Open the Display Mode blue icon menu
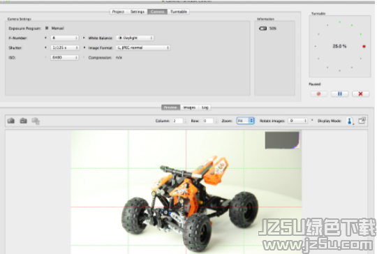Screen dimensions: 377x254 tap(350, 121)
